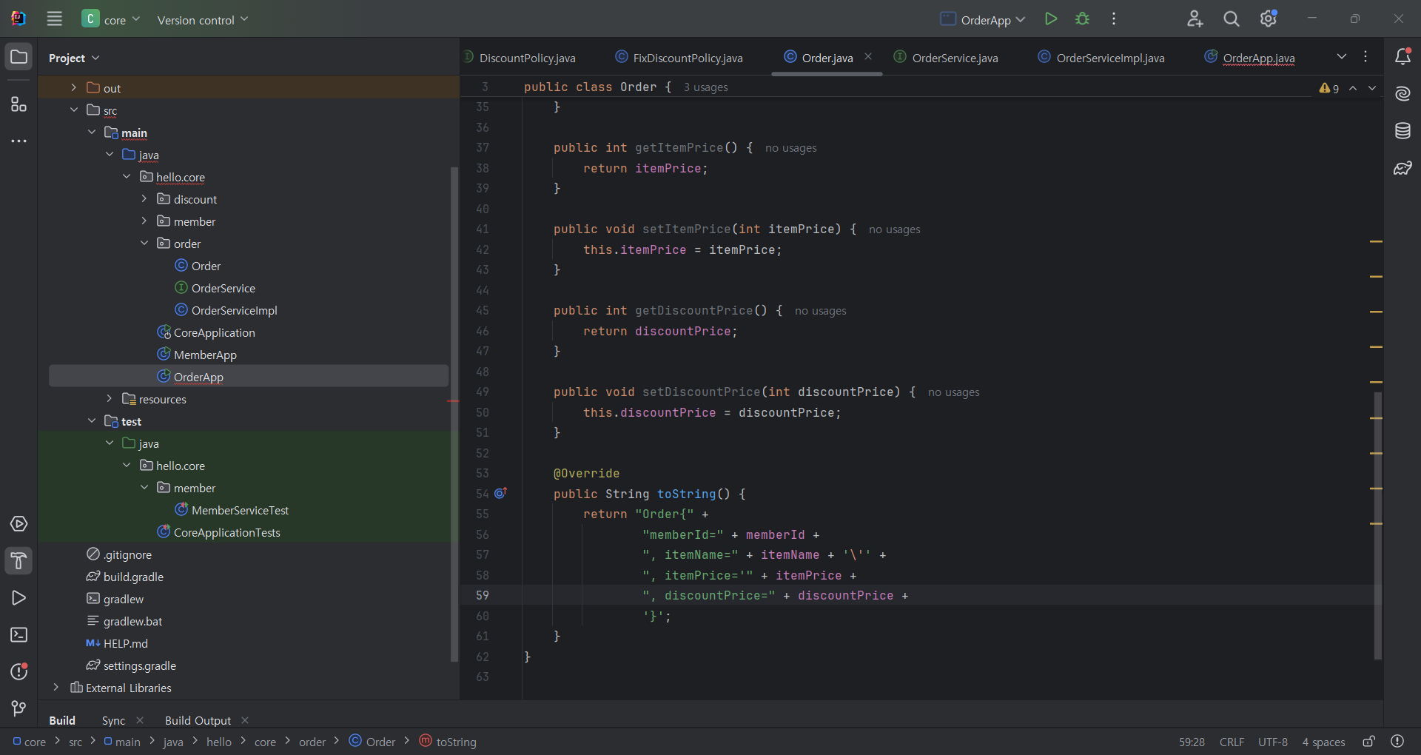1421x755 pixels.
Task: Open the Notifications bell
Action: coord(1402,56)
